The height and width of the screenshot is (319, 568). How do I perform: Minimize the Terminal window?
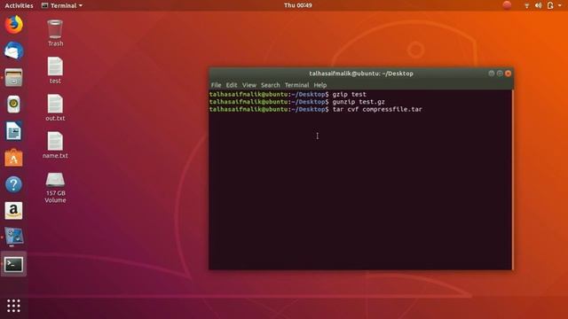(491, 74)
